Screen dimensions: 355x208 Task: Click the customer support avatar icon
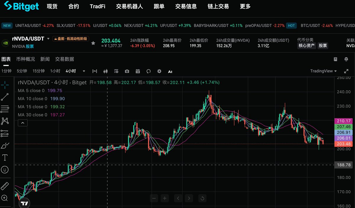(x=346, y=59)
